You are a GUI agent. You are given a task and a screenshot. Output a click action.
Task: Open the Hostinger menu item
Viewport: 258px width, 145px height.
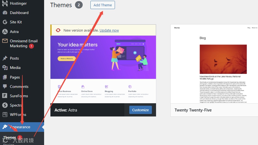pos(18,3)
